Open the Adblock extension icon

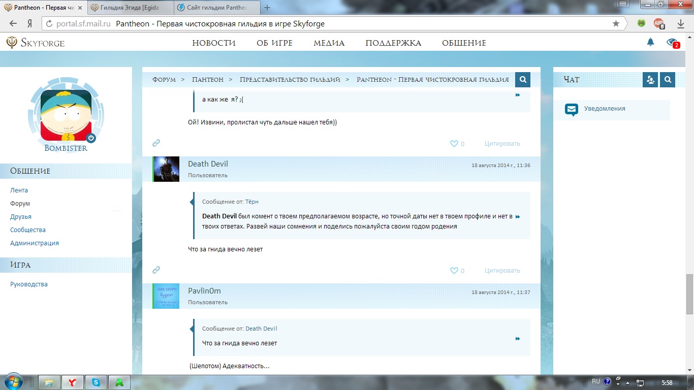coord(659,23)
